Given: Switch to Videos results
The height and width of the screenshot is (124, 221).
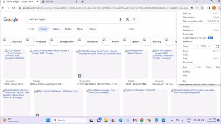Looking at the screenshot, I should pos(56,29).
